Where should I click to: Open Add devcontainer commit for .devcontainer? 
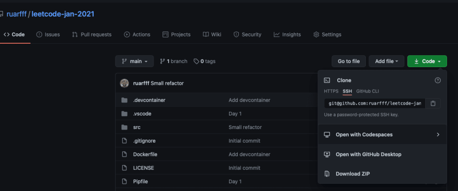249,100
